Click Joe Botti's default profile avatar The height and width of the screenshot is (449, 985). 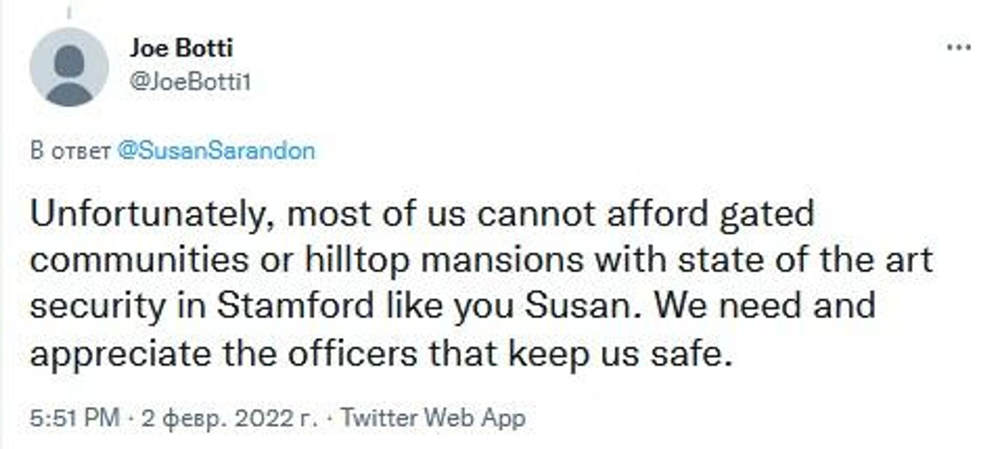(x=69, y=67)
